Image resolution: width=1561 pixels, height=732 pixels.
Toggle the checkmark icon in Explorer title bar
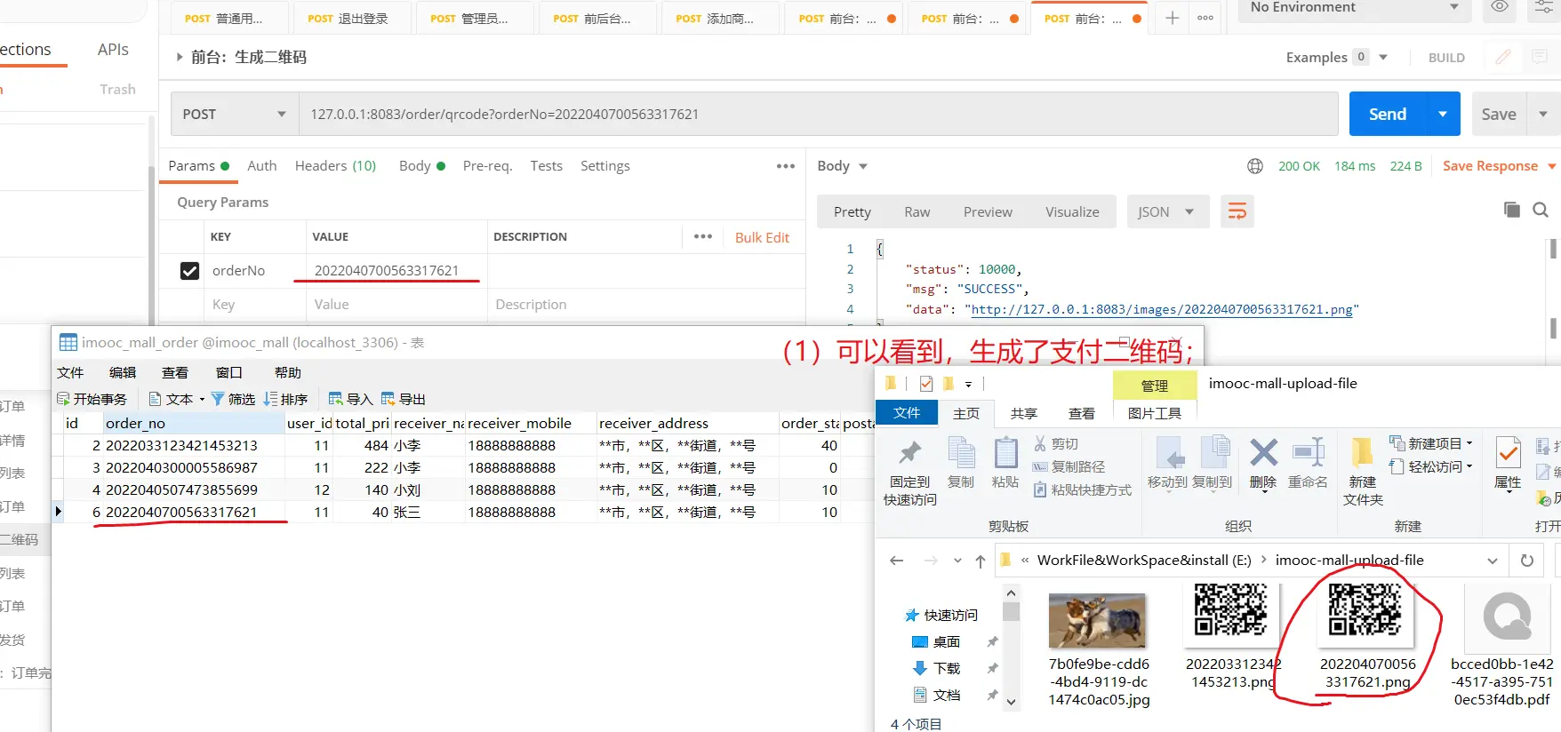926,384
